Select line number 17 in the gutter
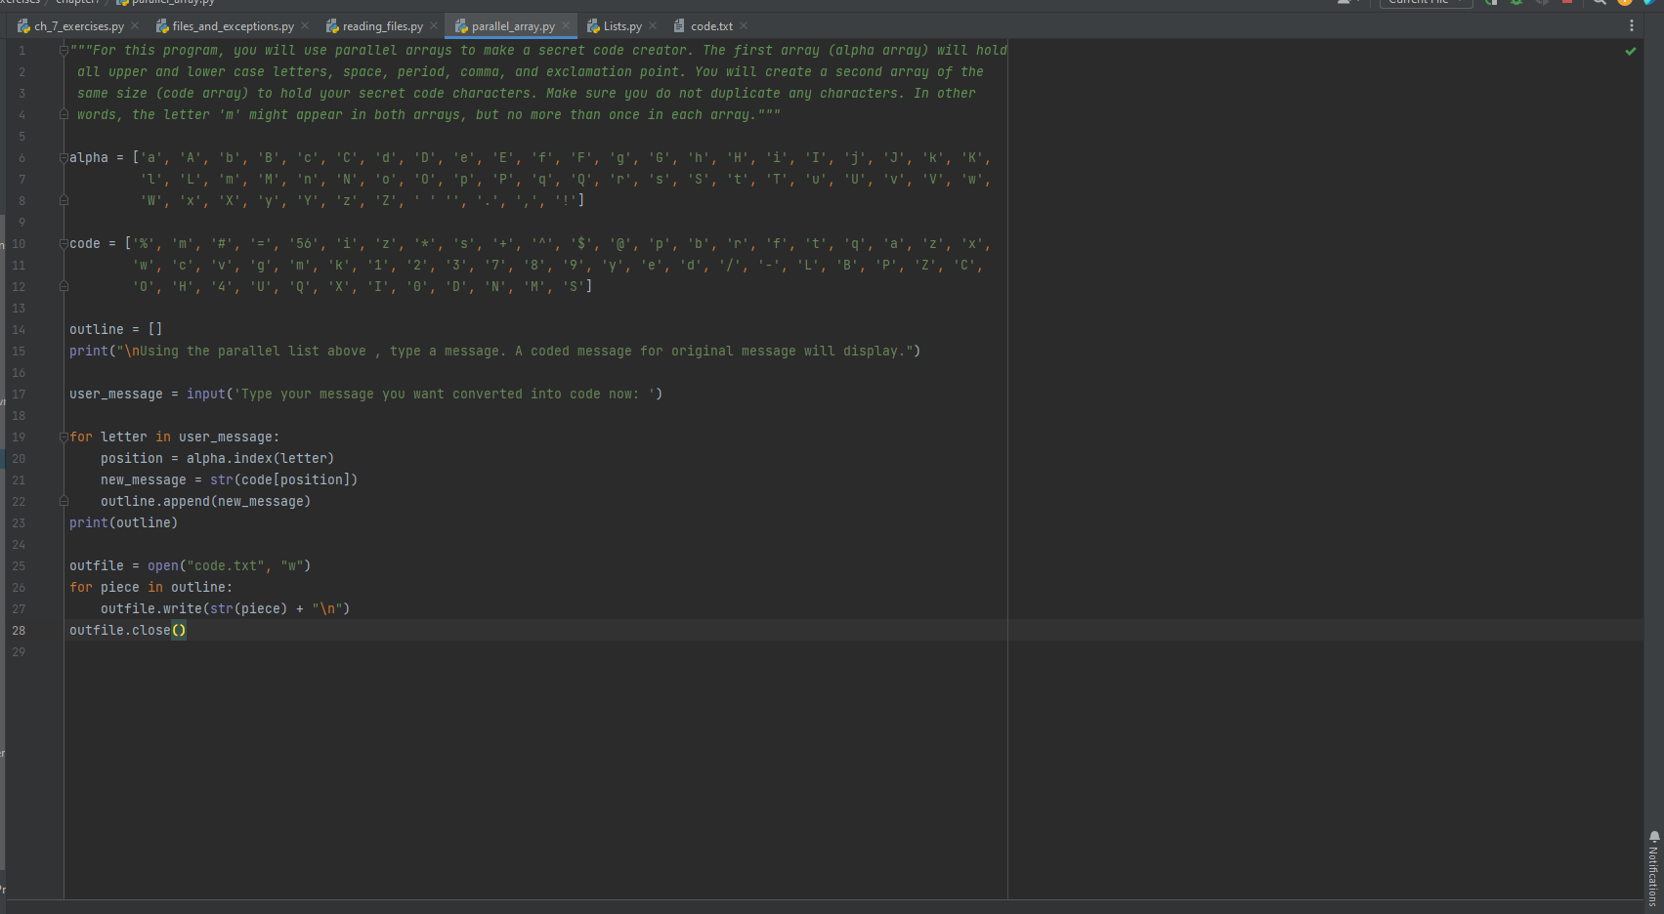Viewport: 1664px width, 914px height. point(19,394)
